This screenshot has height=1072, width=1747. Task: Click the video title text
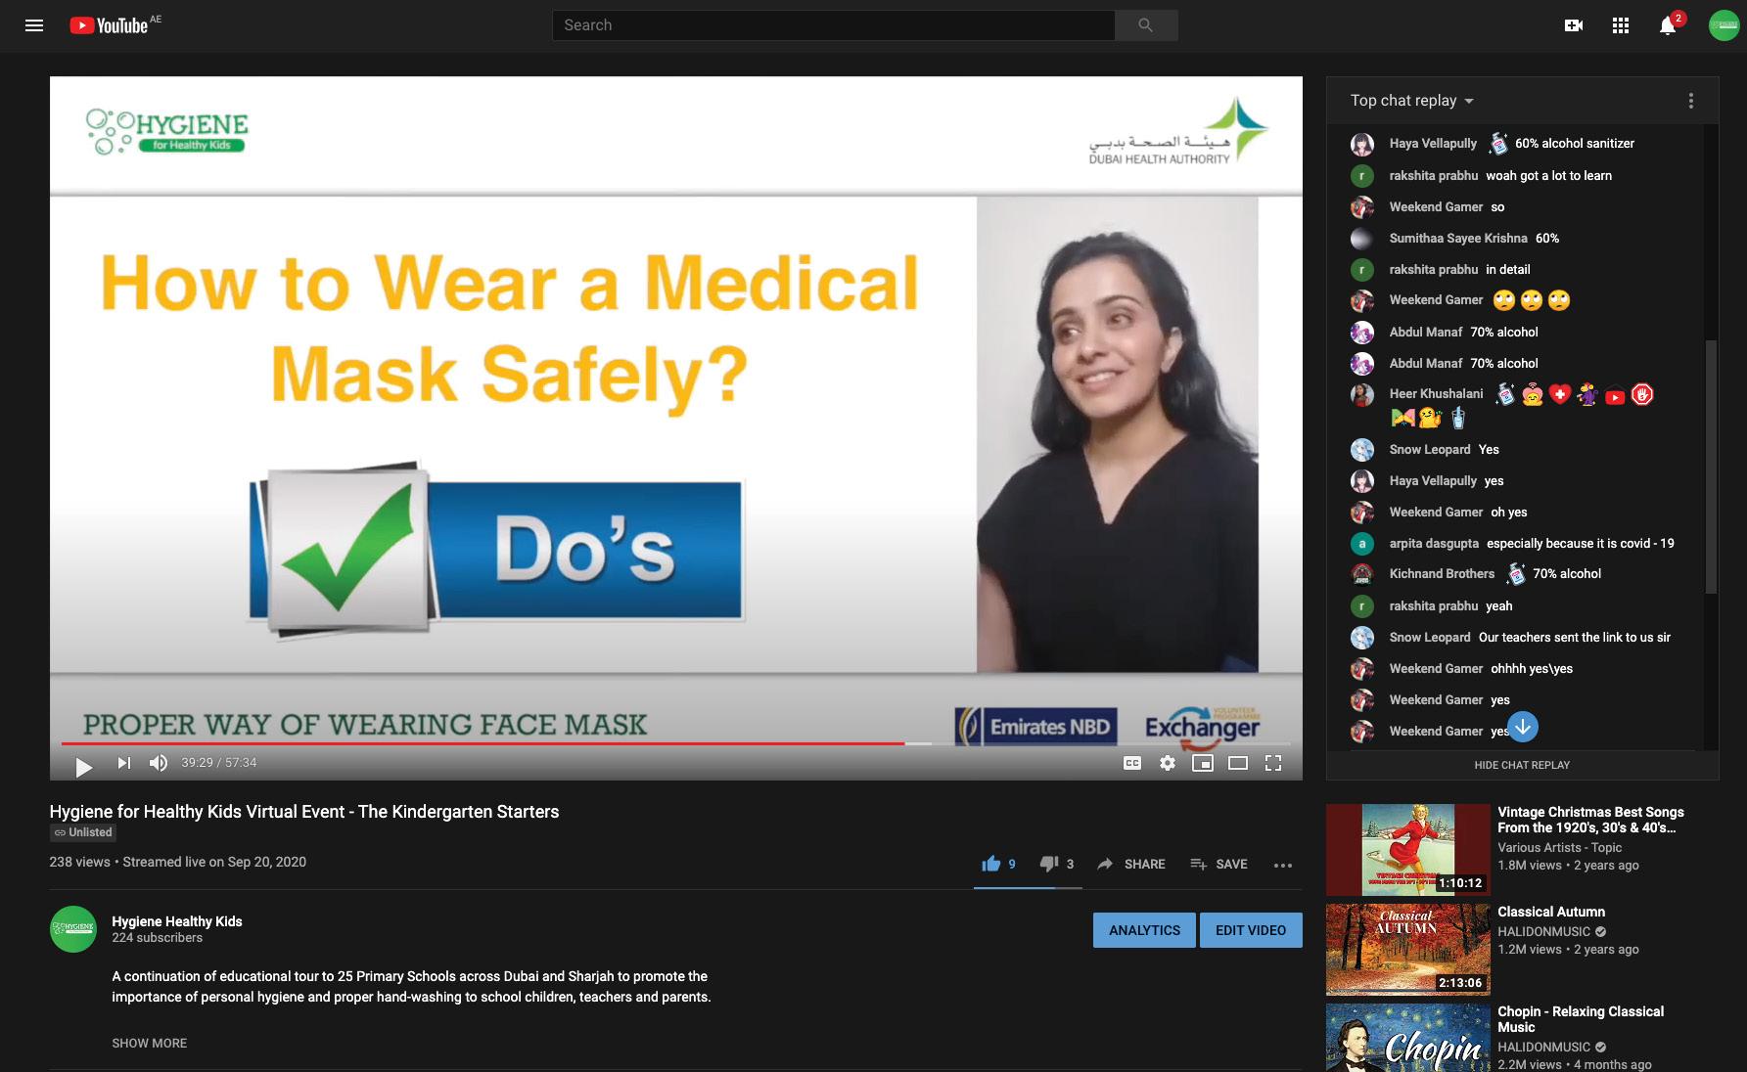tap(304, 812)
